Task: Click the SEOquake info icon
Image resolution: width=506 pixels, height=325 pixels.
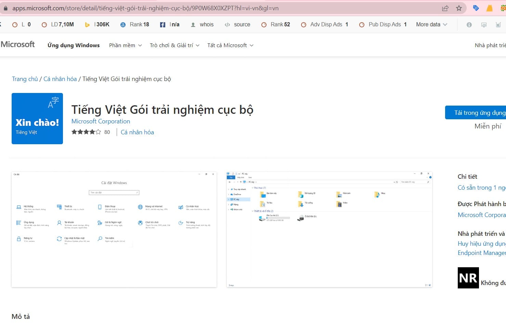Action: [469, 25]
